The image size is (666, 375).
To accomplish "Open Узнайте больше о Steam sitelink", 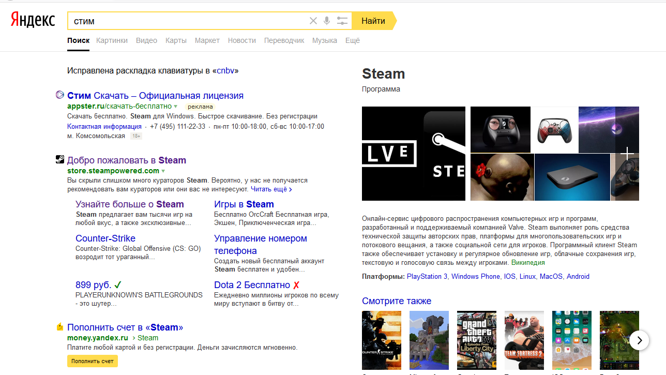I will (130, 204).
